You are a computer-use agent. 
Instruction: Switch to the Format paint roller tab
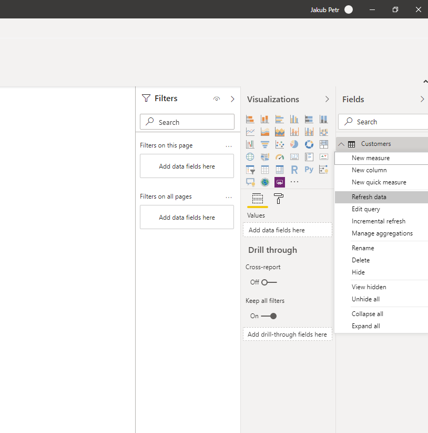click(278, 199)
